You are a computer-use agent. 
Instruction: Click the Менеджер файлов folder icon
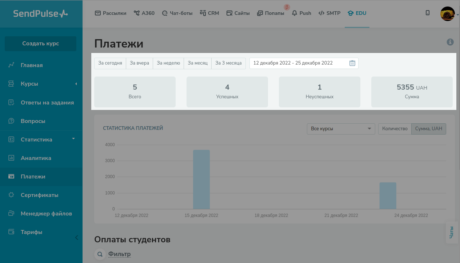point(11,213)
